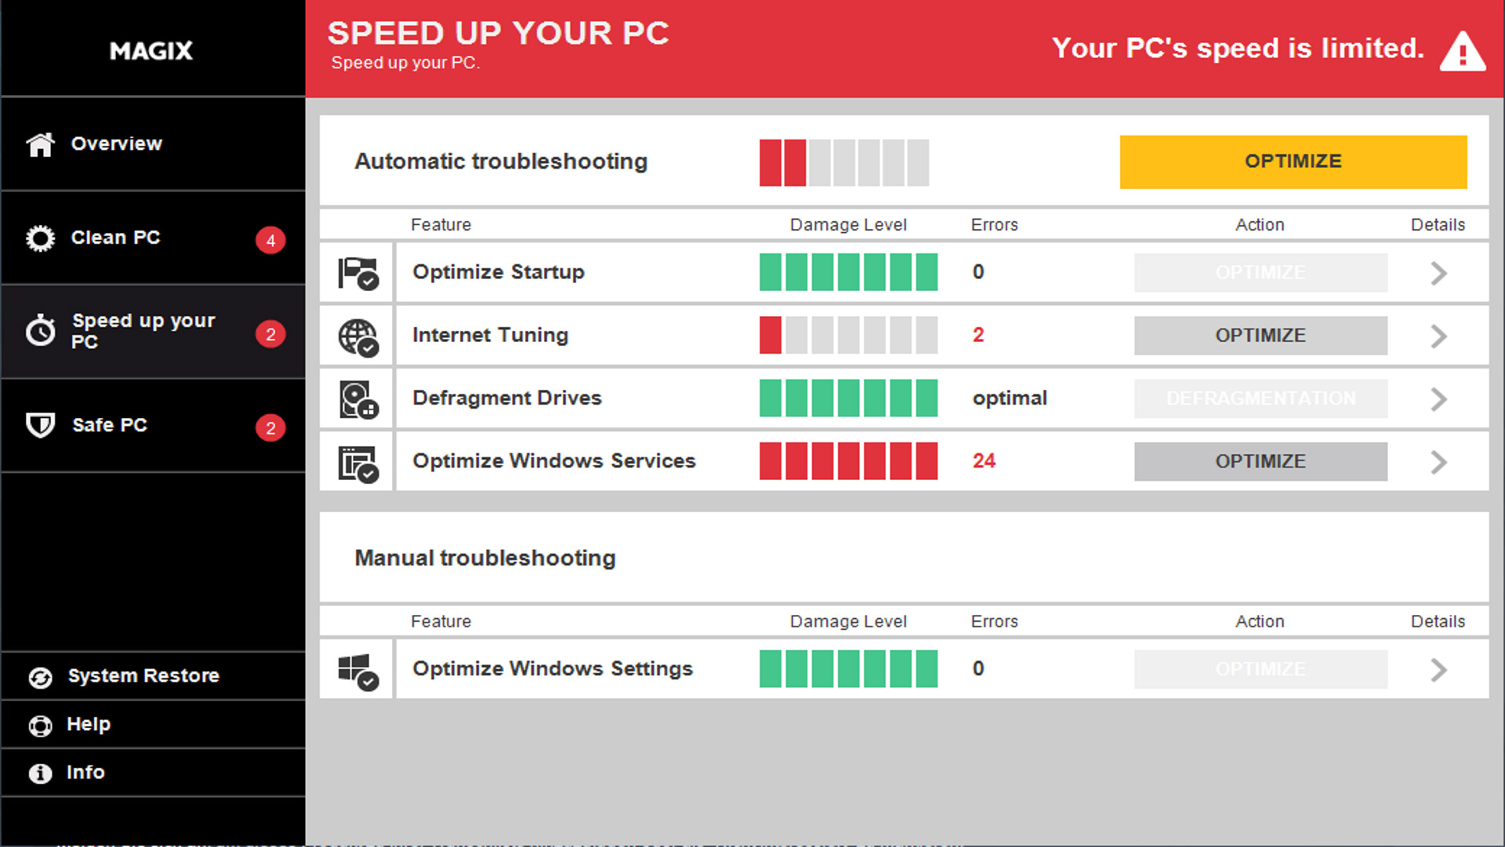Click the Speed up your PC sidebar icon
This screenshot has width=1505, height=847.
pos(42,330)
